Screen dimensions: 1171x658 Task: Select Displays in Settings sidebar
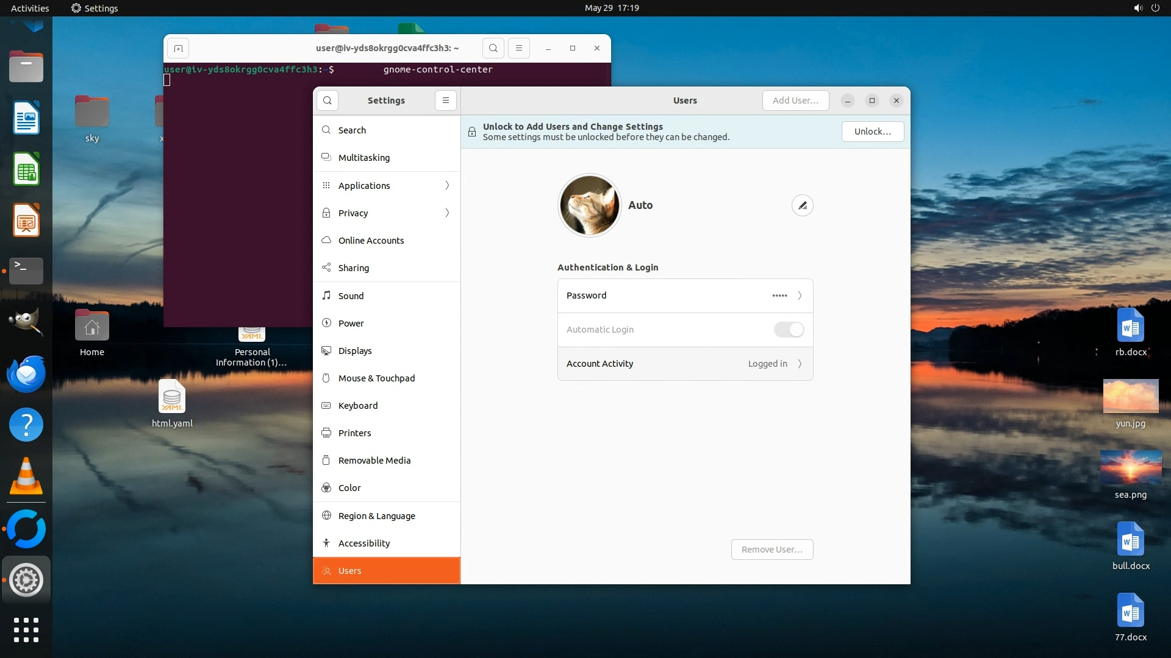pyautogui.click(x=355, y=350)
